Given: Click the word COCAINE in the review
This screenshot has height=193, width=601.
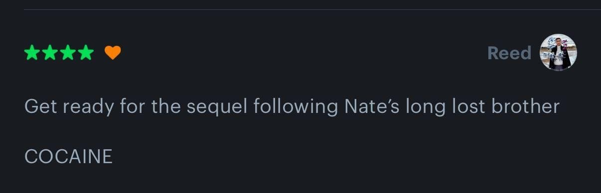Looking at the screenshot, I should 68,157.
